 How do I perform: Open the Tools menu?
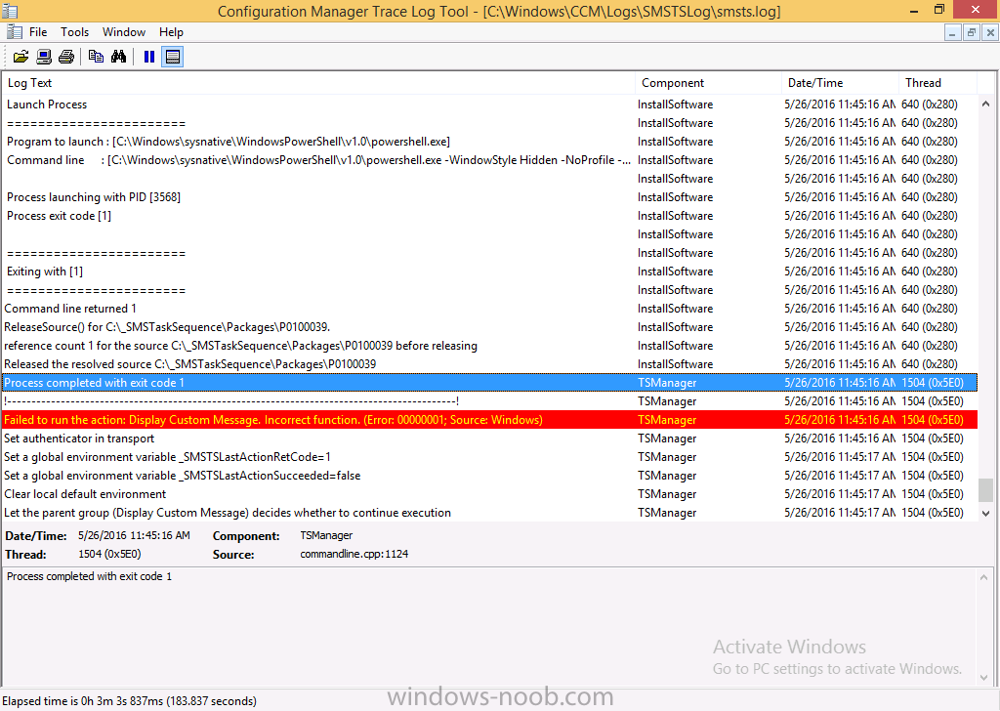[x=74, y=32]
